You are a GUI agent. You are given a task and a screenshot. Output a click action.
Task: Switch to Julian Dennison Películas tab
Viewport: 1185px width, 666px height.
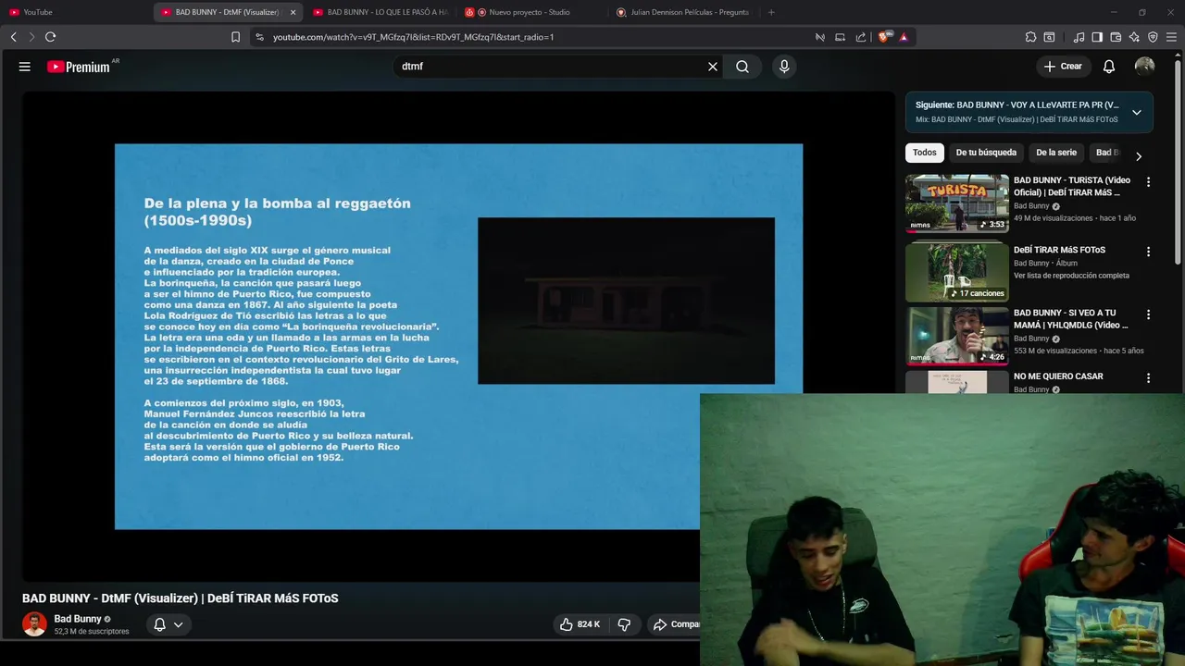tap(683, 12)
